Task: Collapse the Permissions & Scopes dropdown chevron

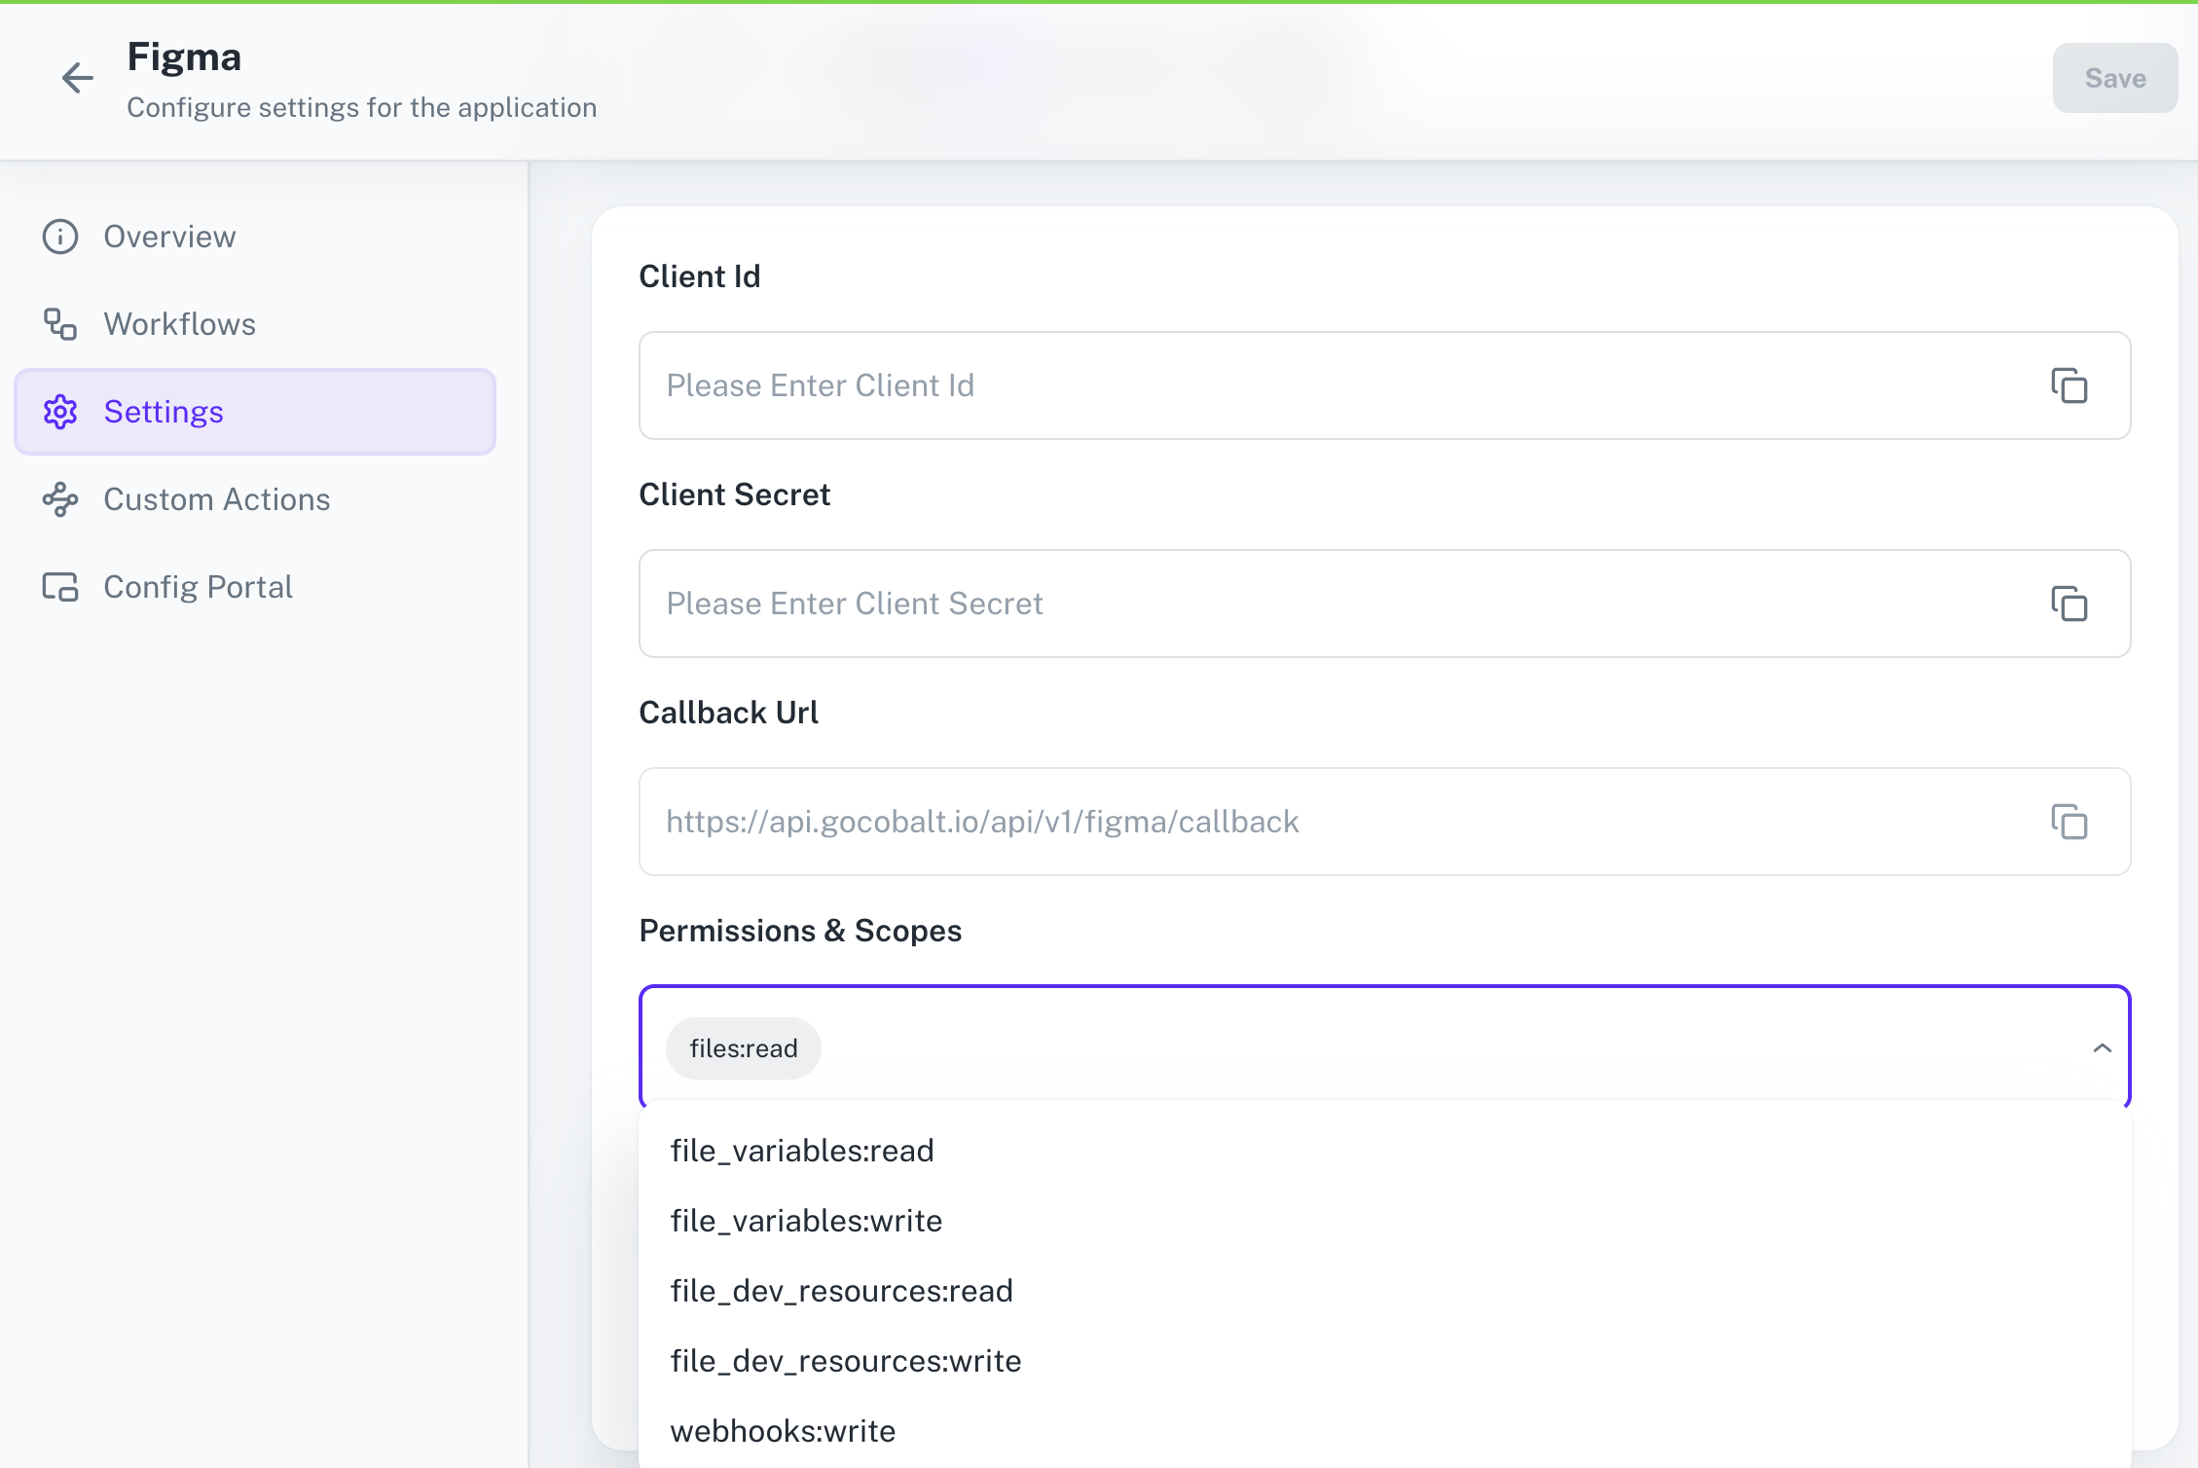Action: 2102,1047
